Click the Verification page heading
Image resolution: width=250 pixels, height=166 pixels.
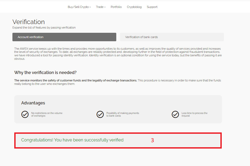coord(29,22)
